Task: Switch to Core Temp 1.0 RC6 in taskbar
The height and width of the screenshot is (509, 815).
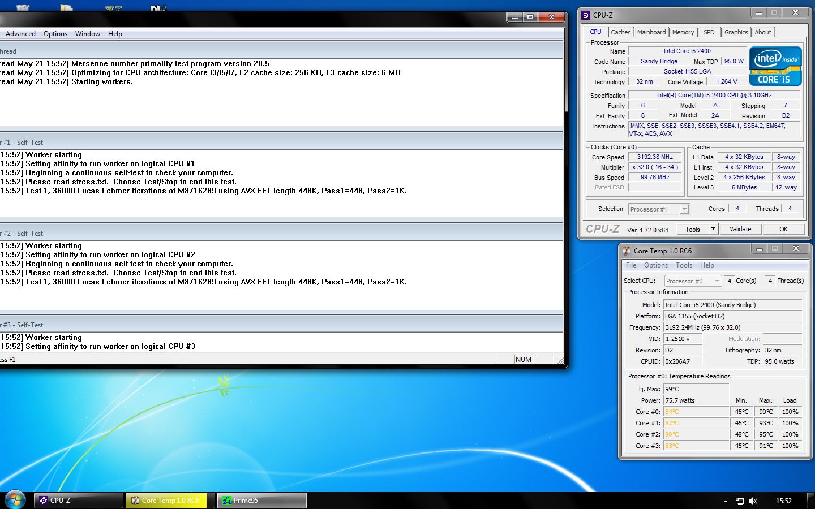Action: [170, 501]
